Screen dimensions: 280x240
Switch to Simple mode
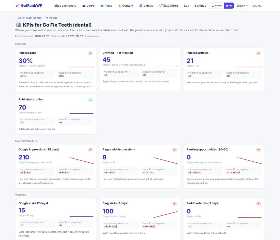click(x=217, y=6)
